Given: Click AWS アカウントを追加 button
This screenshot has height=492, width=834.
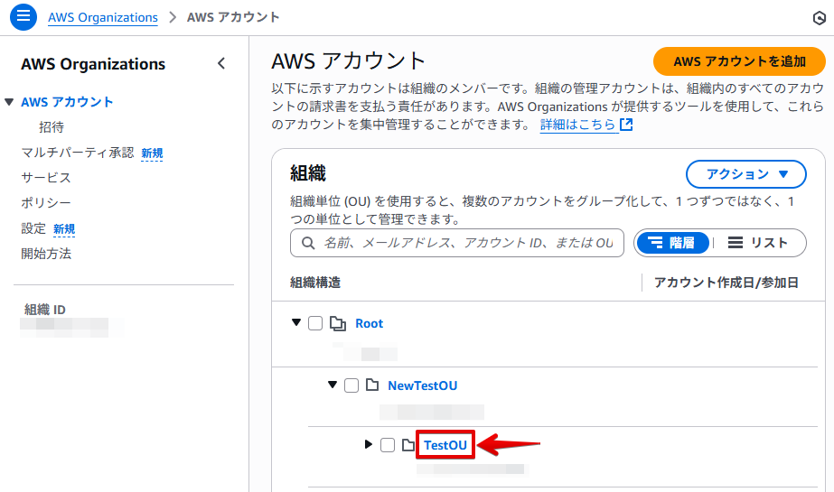Looking at the screenshot, I should click(739, 61).
